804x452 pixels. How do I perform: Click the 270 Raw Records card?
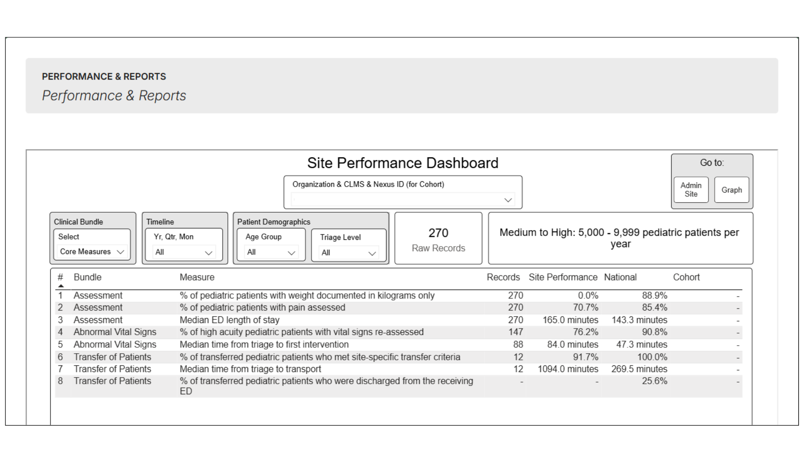point(438,239)
